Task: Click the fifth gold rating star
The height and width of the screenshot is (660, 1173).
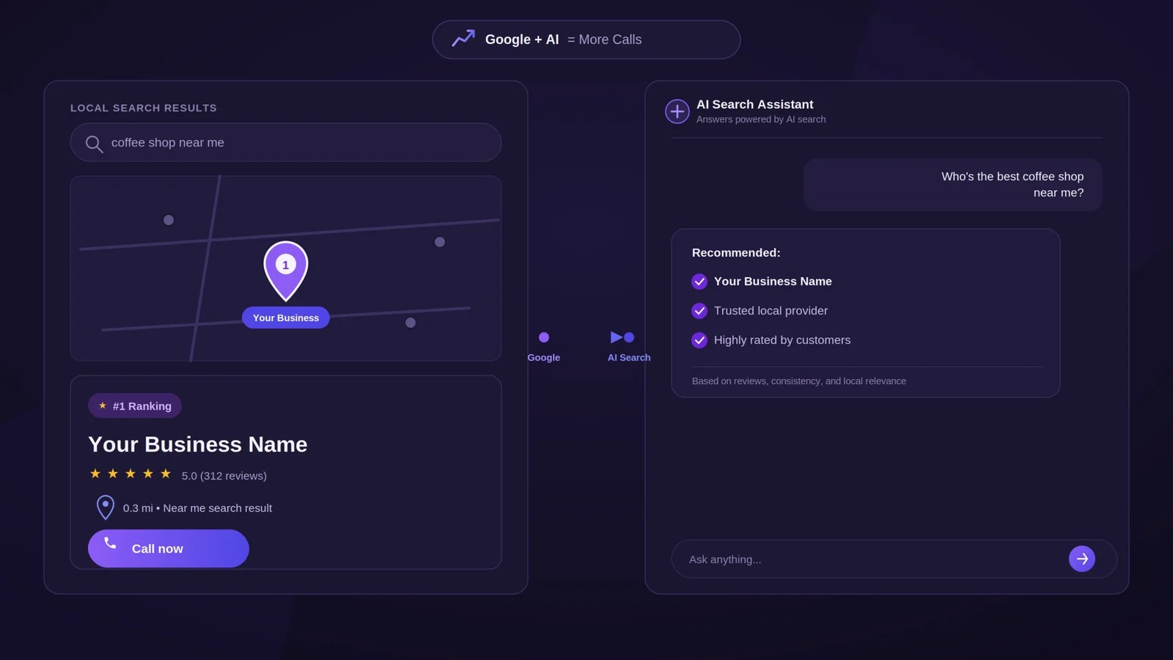Action: coord(166,474)
